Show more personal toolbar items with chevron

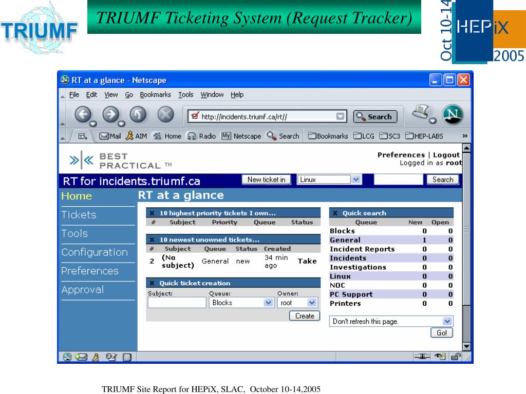[x=464, y=135]
